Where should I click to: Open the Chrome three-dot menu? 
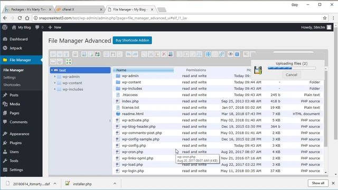click(333, 18)
